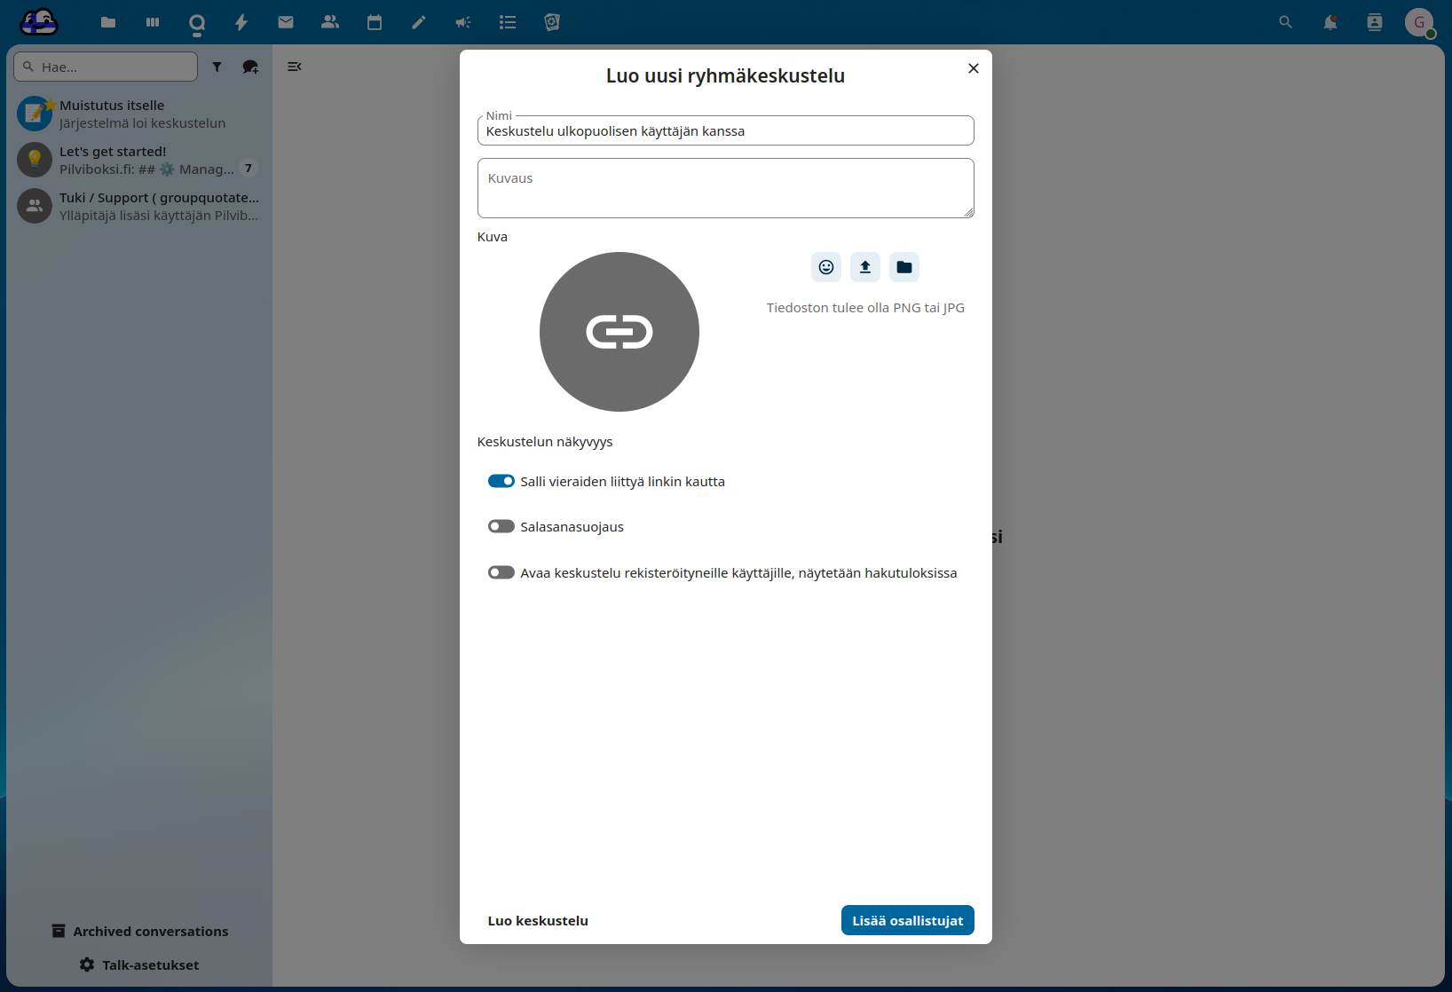
Task: Toggle Salli vieraiden liittyä linkin kautta
Action: [x=501, y=481]
